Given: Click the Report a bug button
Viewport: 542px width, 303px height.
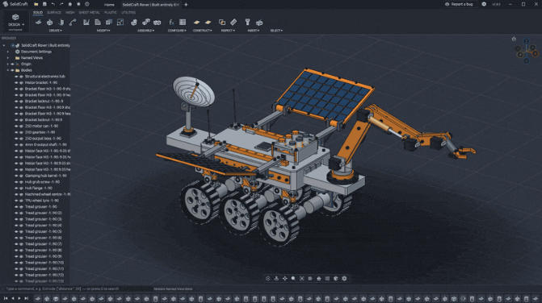Looking at the screenshot, I should 459,5.
